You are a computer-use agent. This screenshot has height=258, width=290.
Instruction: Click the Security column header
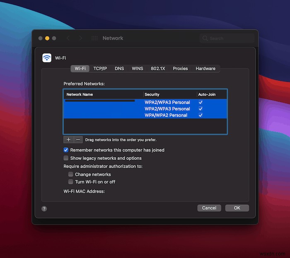(170, 95)
